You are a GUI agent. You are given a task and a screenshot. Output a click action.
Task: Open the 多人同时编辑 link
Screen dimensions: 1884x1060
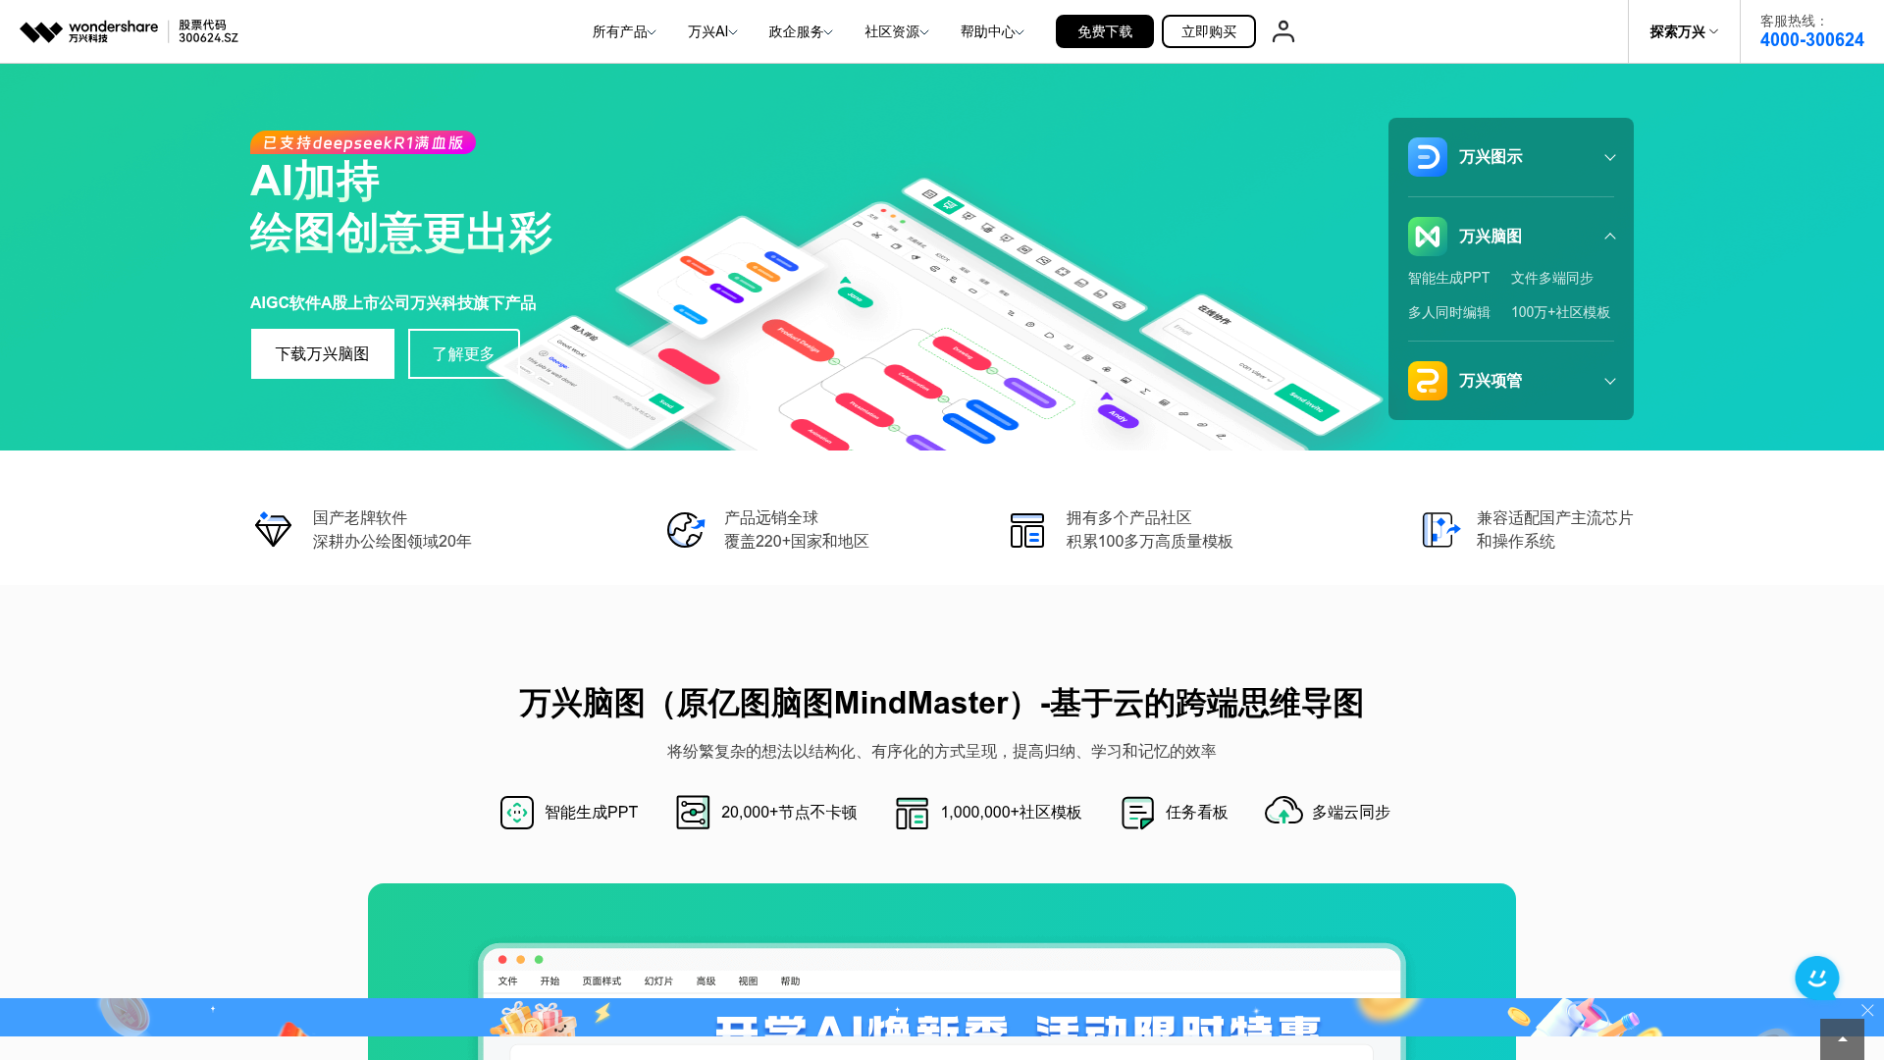pos(1449,312)
